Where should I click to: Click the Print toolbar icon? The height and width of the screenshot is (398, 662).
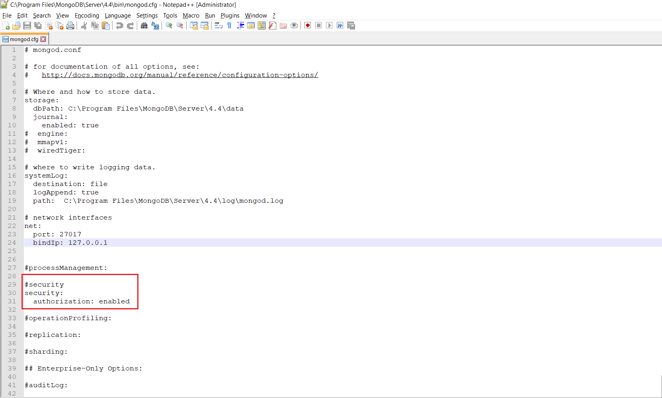click(x=71, y=26)
